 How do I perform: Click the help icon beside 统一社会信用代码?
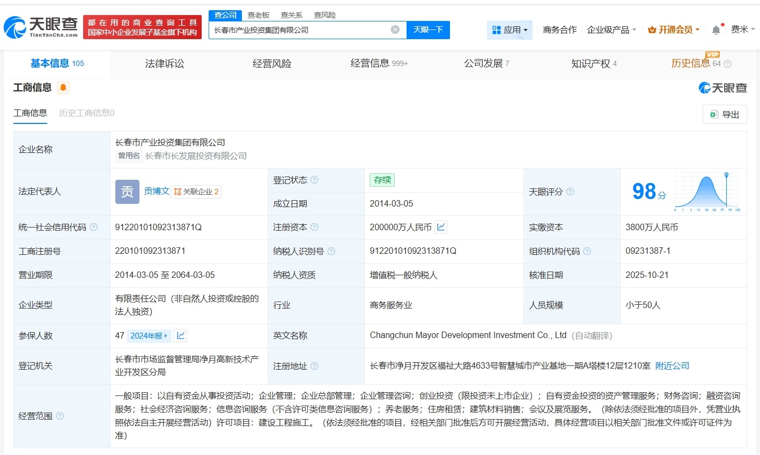pyautogui.click(x=94, y=227)
